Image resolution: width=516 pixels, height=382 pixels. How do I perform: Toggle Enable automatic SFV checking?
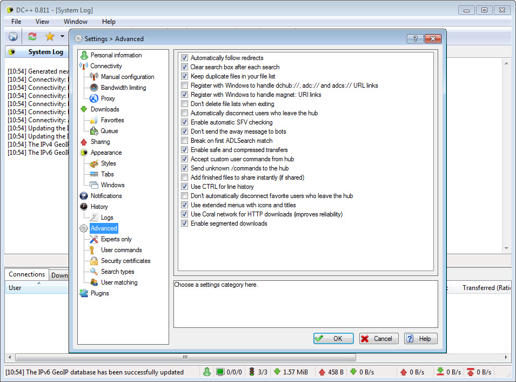(185, 122)
